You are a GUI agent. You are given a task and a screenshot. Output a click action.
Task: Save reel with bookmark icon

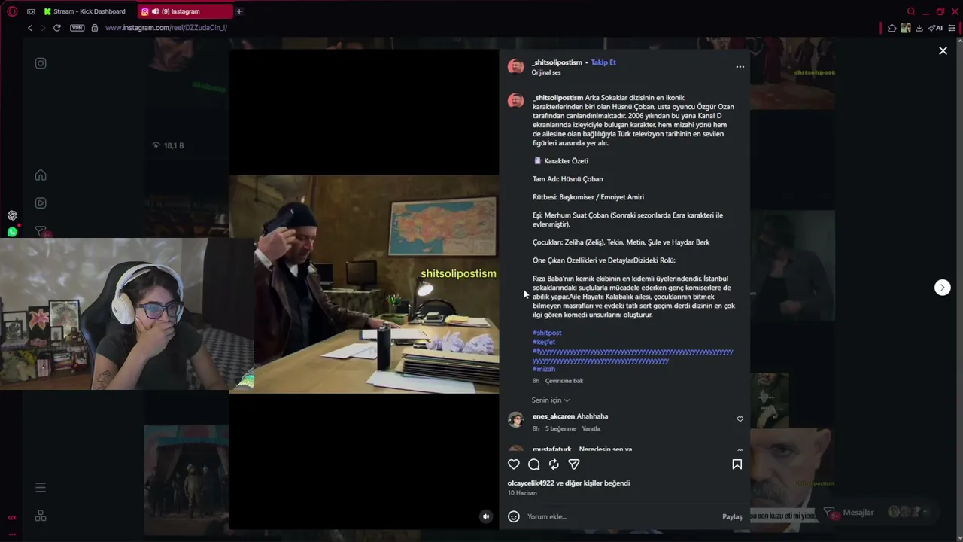coord(737,464)
